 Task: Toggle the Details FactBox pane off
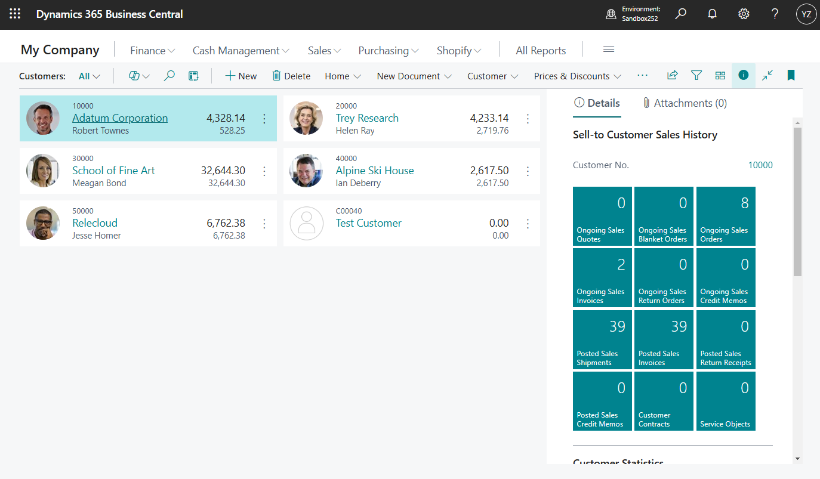tap(743, 76)
